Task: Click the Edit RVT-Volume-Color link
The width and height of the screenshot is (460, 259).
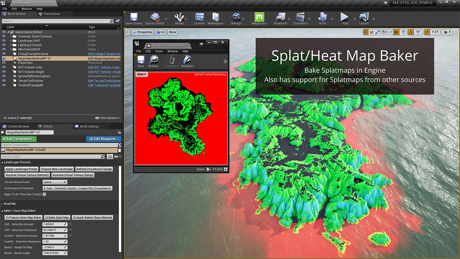Action: tap(104, 67)
